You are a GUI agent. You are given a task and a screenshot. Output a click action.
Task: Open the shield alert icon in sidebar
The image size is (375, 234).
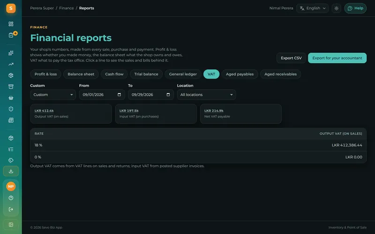pyautogui.click(x=11, y=109)
